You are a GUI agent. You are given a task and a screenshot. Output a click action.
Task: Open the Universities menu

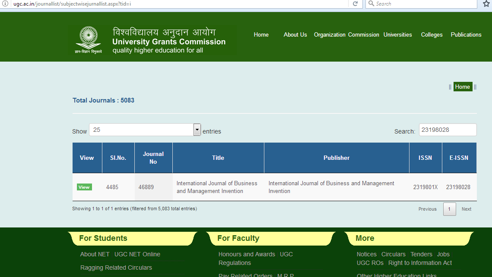[x=397, y=34]
